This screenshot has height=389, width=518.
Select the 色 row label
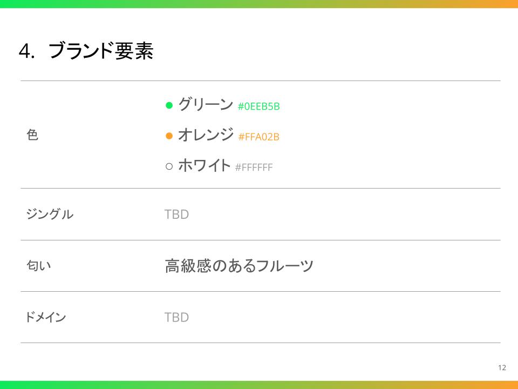point(32,135)
